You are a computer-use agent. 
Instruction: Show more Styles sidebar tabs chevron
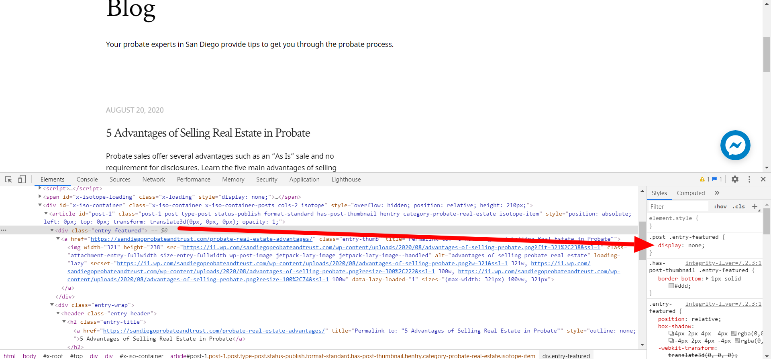717,193
